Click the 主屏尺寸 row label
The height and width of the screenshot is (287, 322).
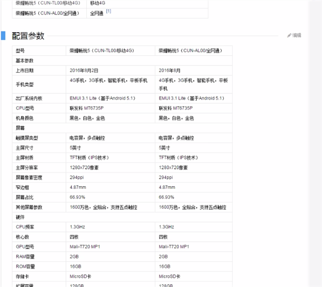[25, 148]
